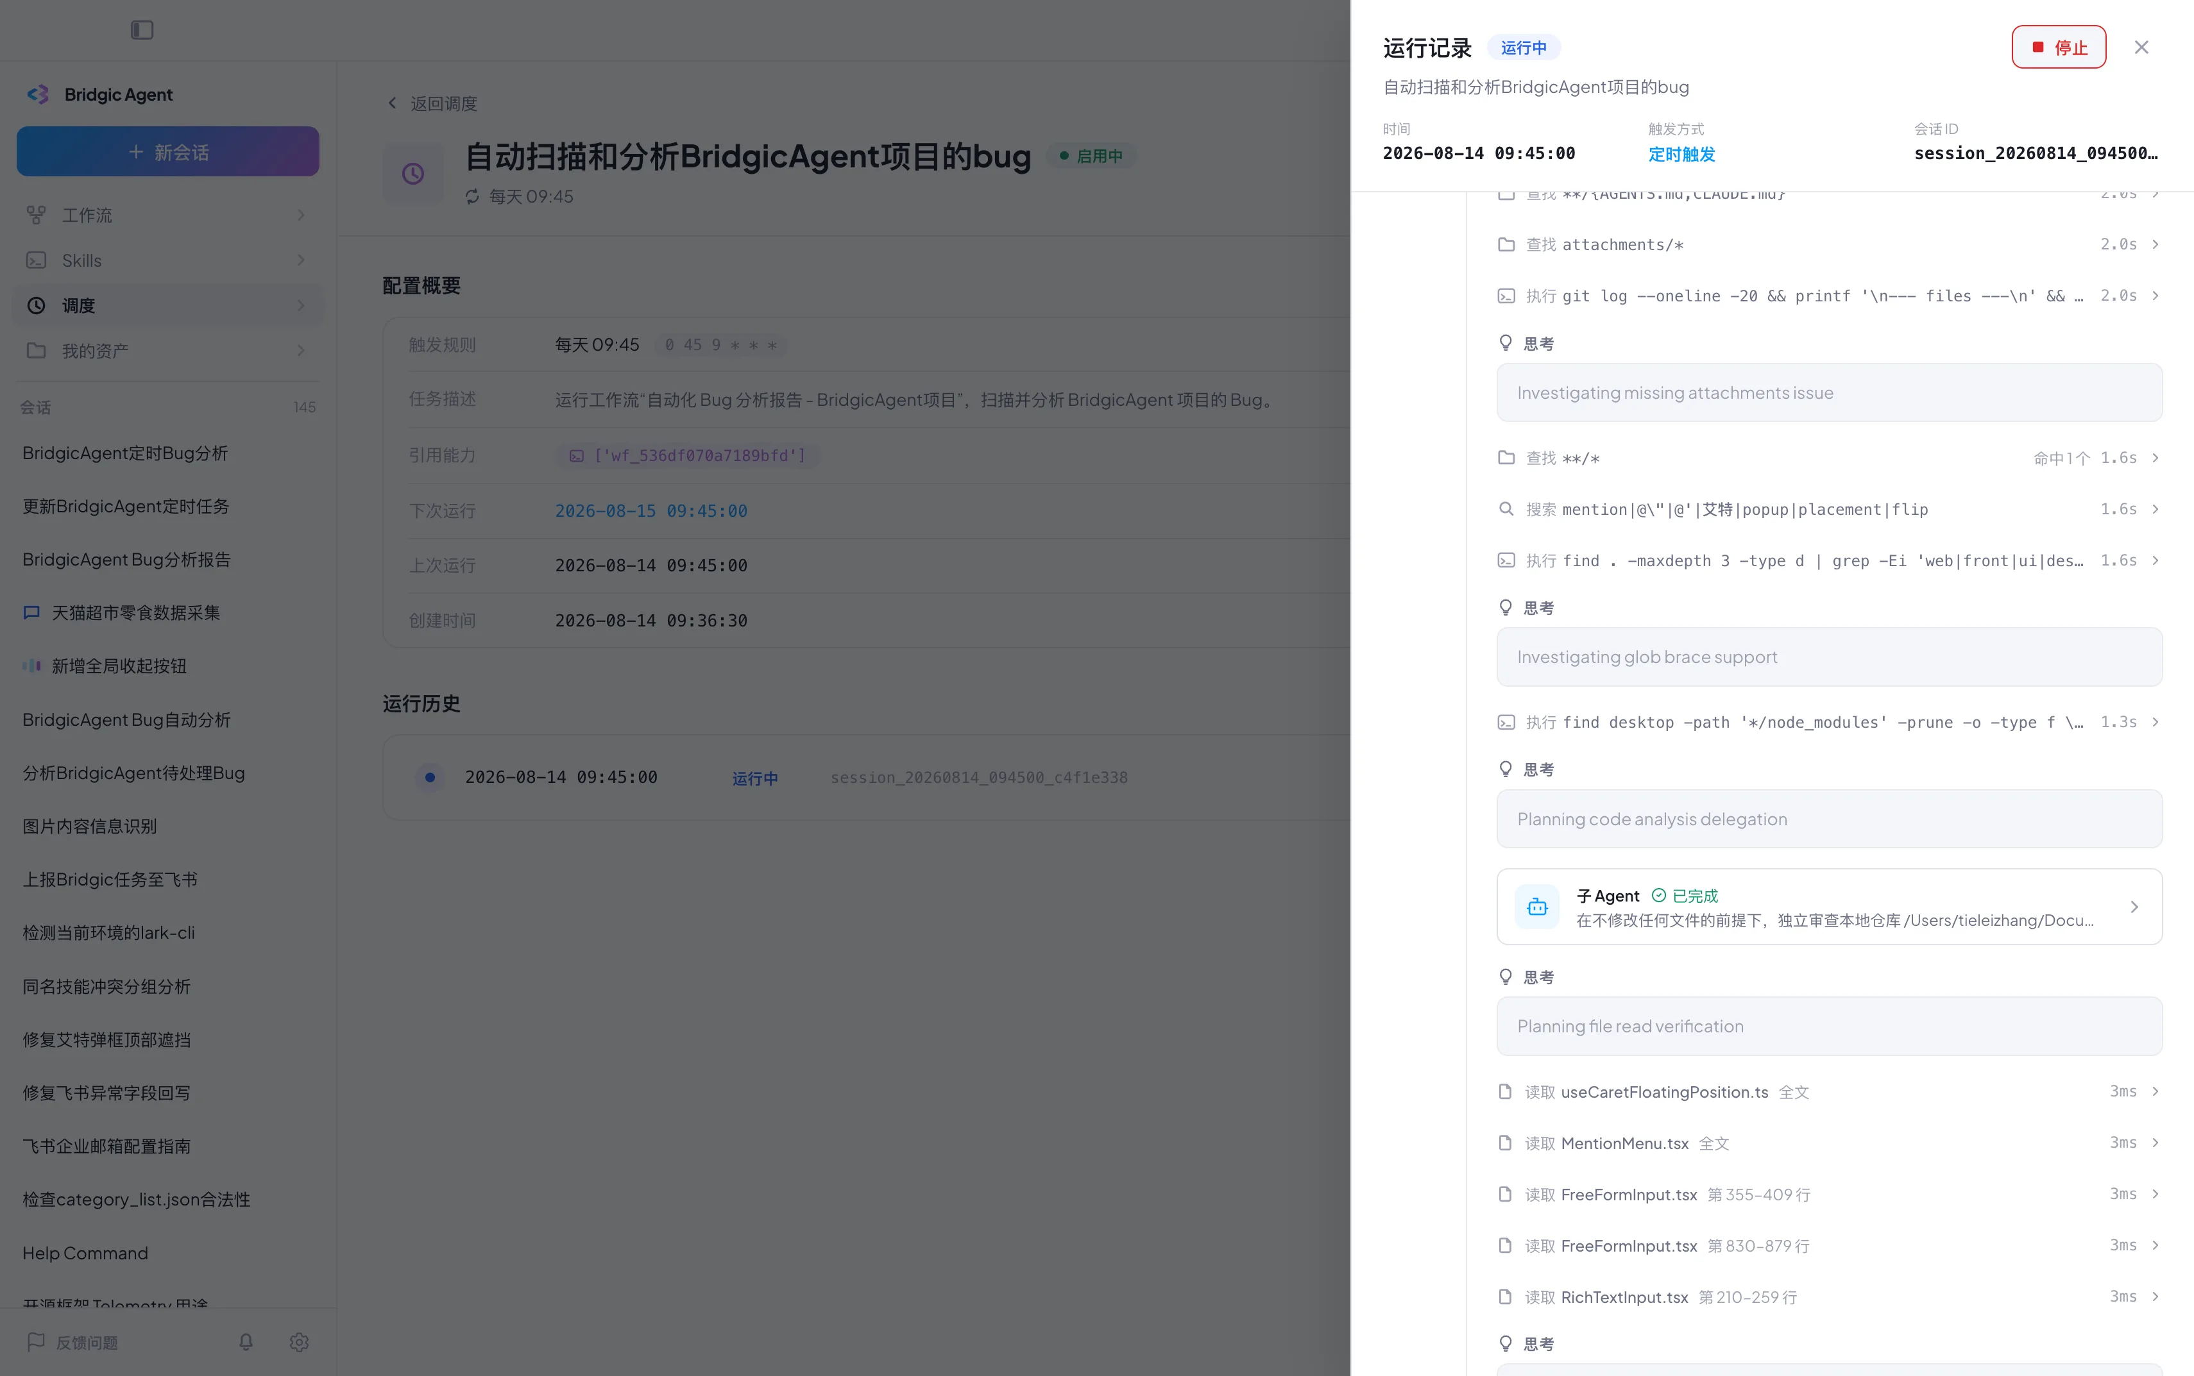Stop the running task with 停止
Screen dimensions: 2194x1376
2059,47
